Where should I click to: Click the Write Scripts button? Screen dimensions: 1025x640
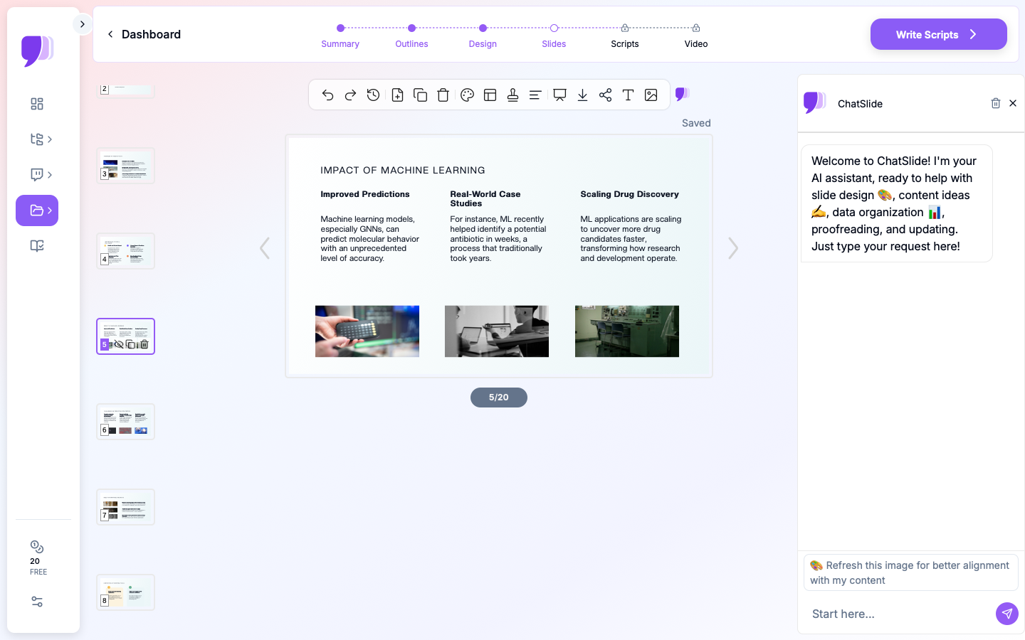point(938,34)
